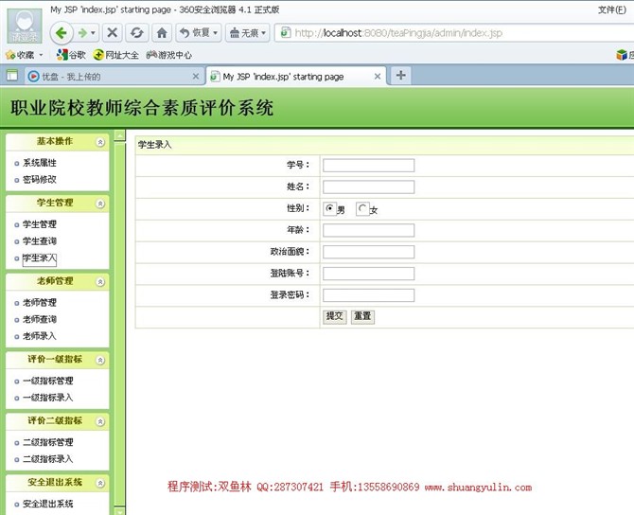Open the 系统属性 sidebar link
Viewport: 634px width, 515px height.
tap(40, 163)
